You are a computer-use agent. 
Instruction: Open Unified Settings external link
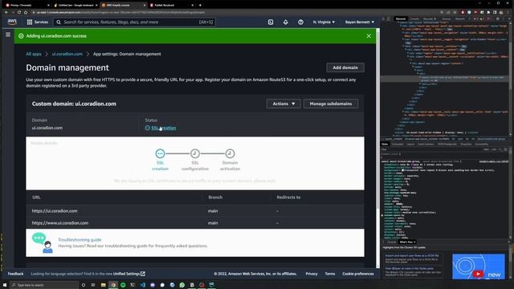128,274
